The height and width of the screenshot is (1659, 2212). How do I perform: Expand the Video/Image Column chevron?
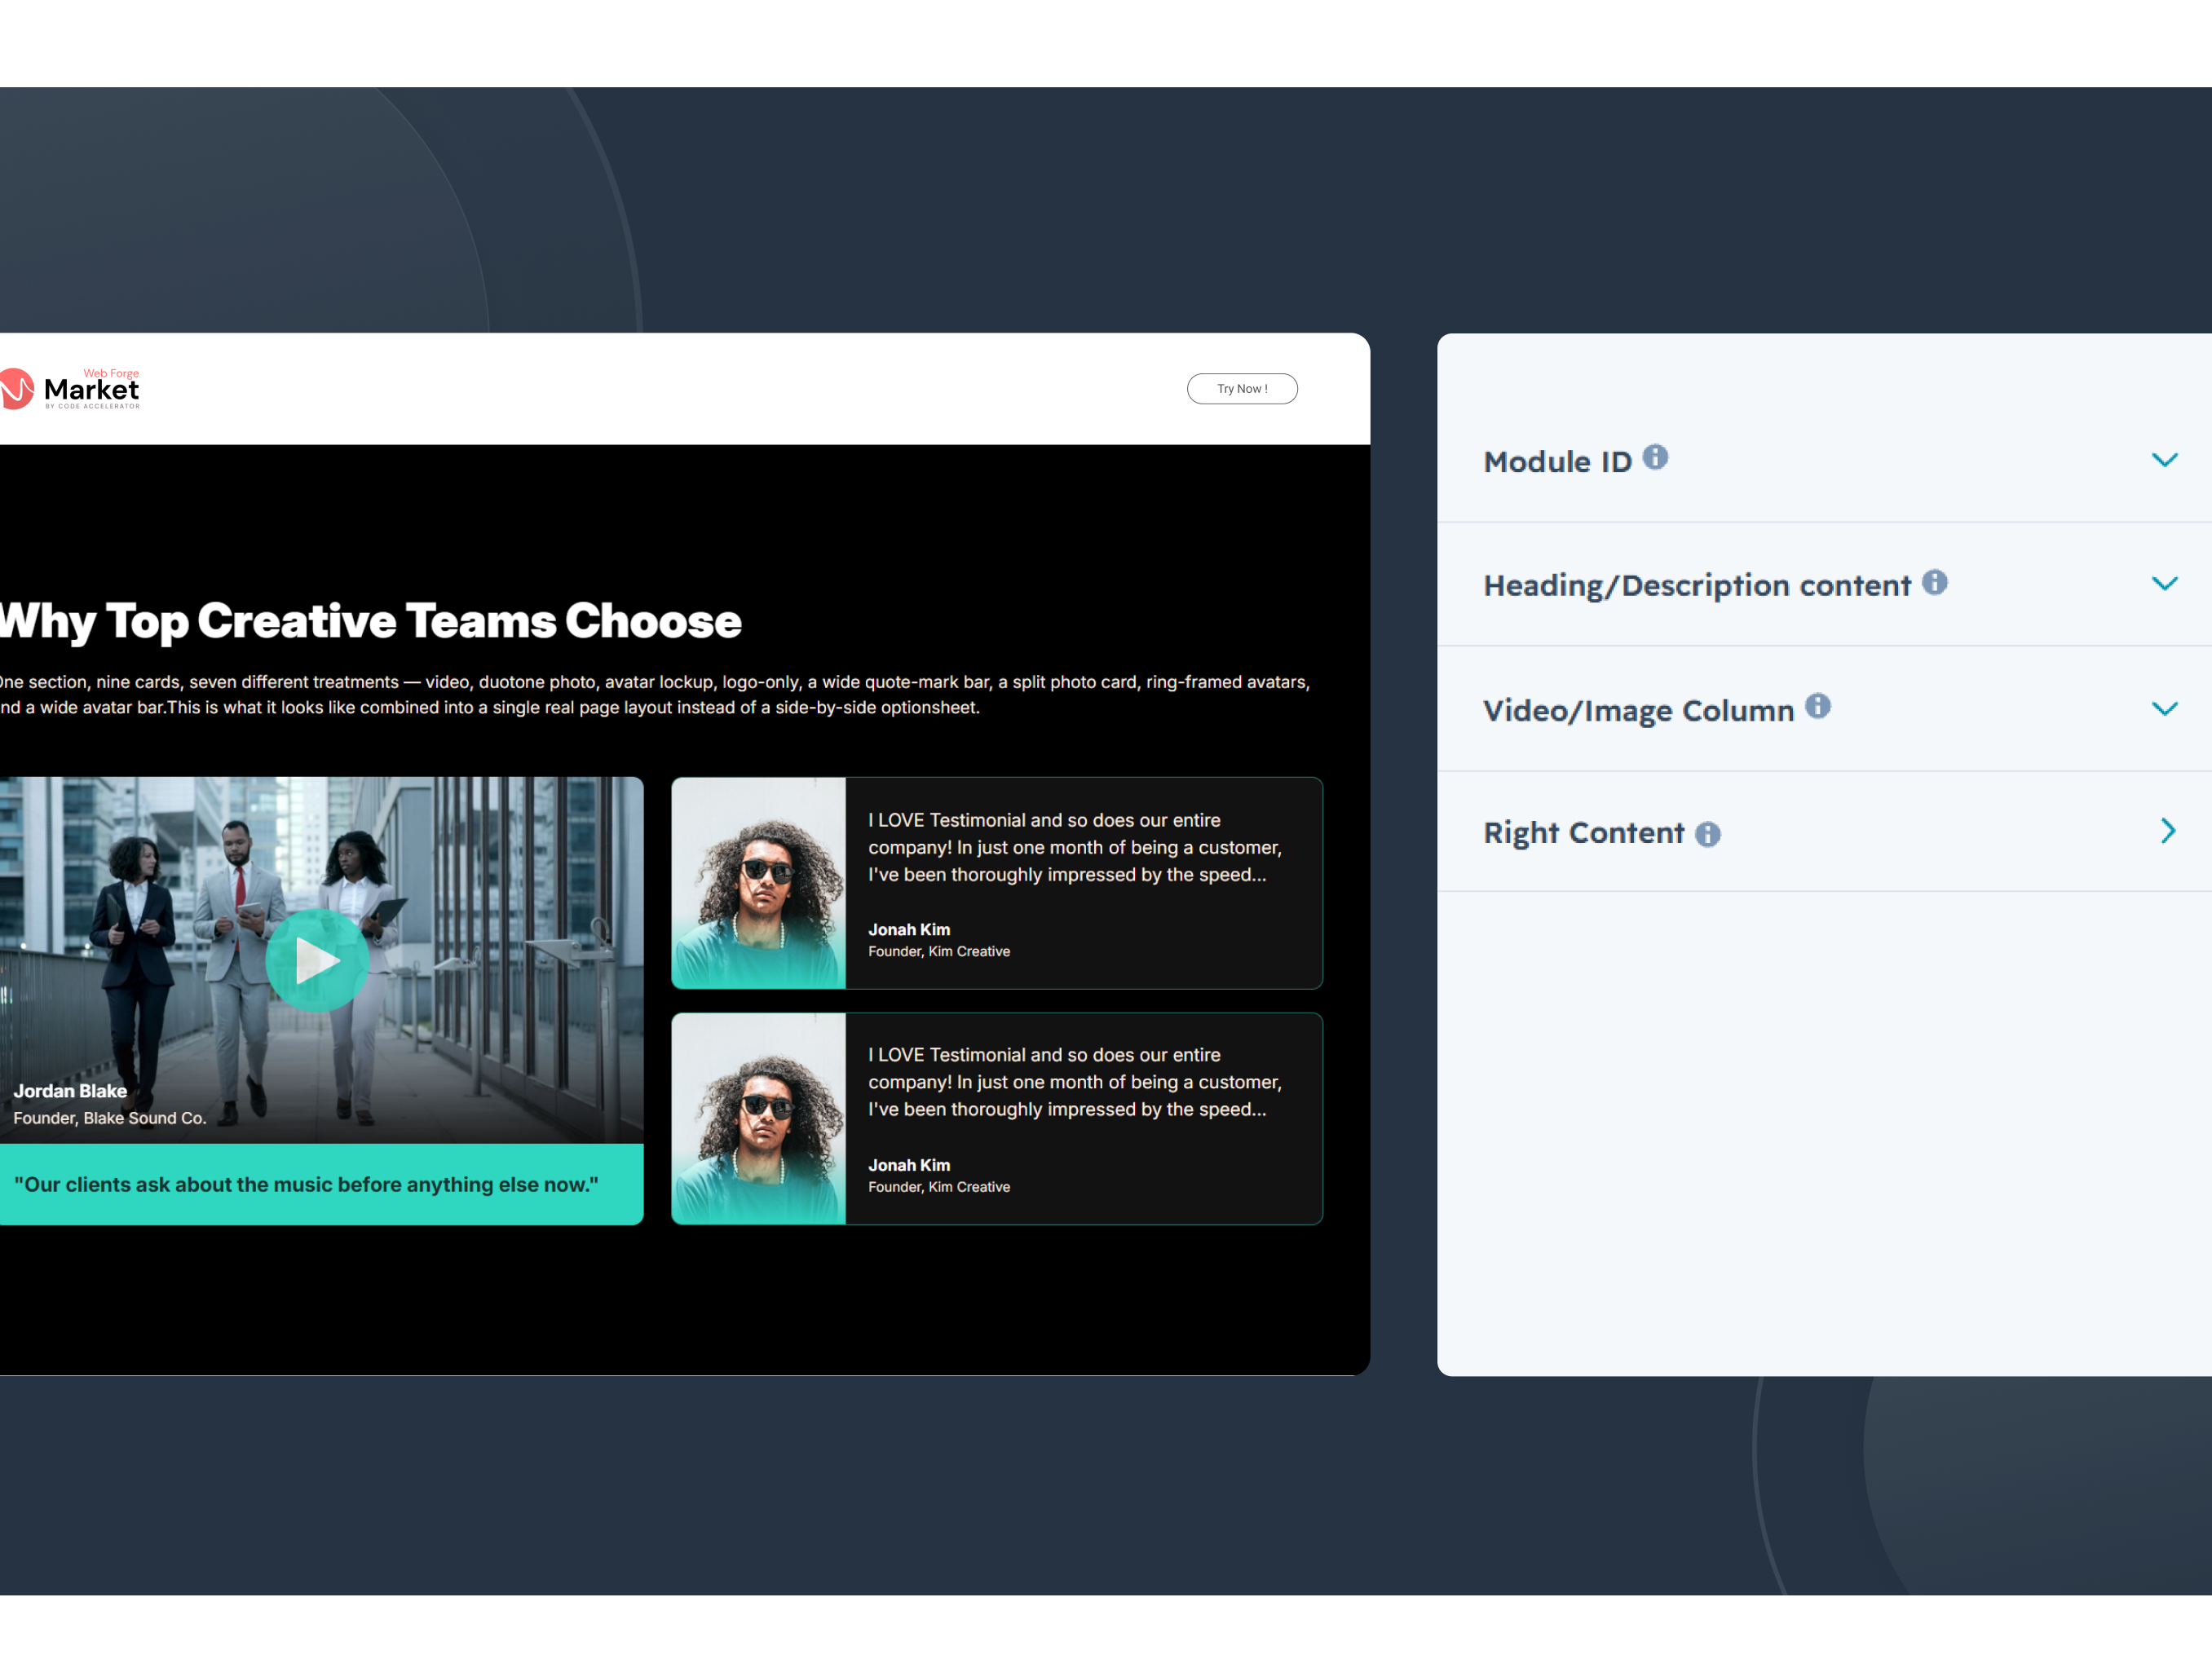[x=2164, y=709]
